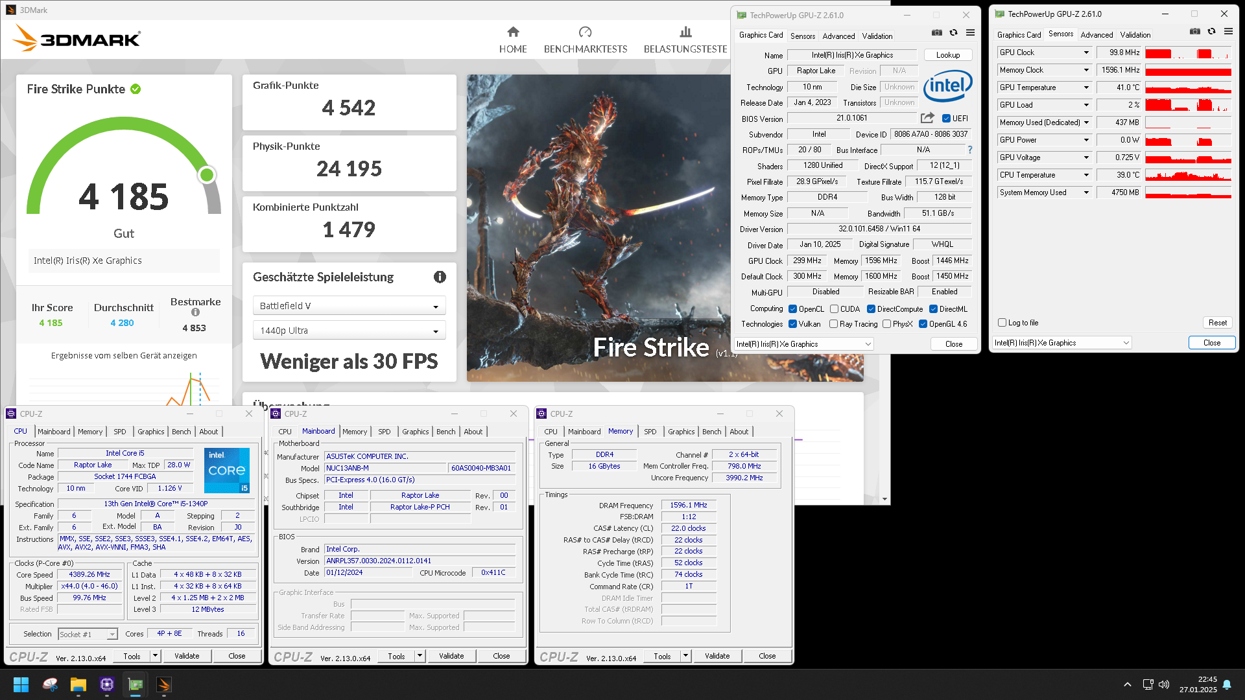Viewport: 1245px width, 700px height.
Task: Click the GPU-Z taskbar icon
Action: pos(136,684)
